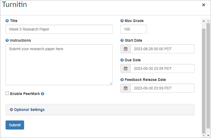The width and height of the screenshot is (211, 138).
Task: Click the help icon next to Title
Action: point(7,21)
